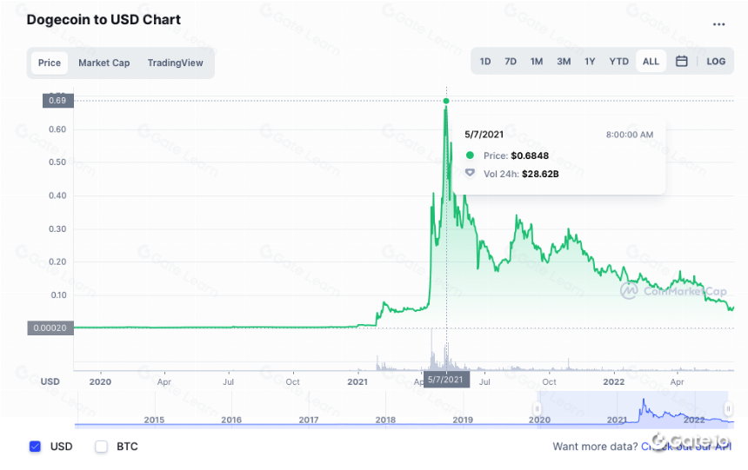The width and height of the screenshot is (748, 470).
Task: Click 2017 on the overview timeline
Action: [309, 420]
